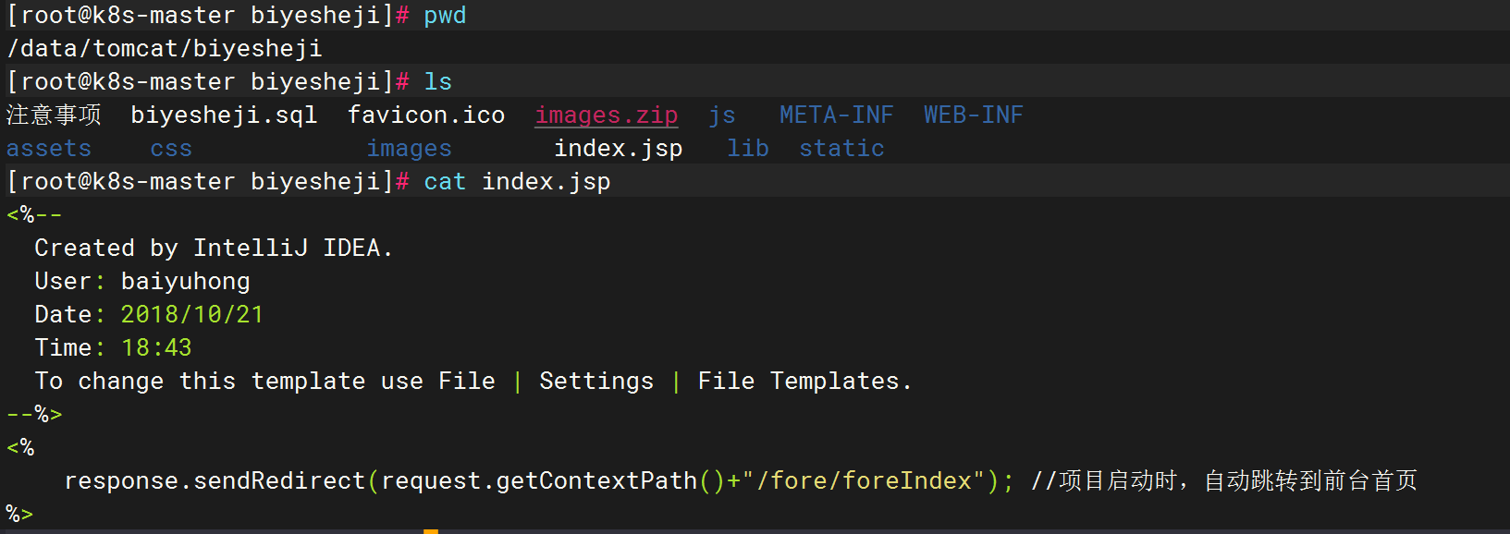
Task: Select the 'js' directory name
Action: coord(722,115)
